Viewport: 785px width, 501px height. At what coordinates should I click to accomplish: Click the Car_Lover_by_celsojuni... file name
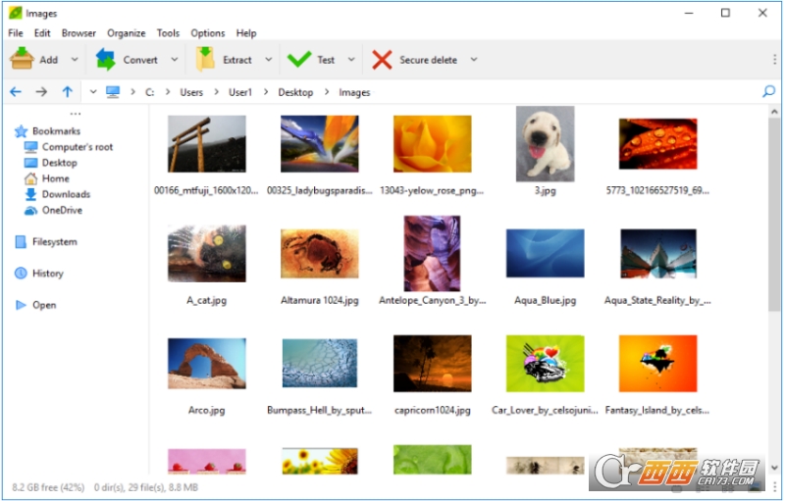click(545, 411)
